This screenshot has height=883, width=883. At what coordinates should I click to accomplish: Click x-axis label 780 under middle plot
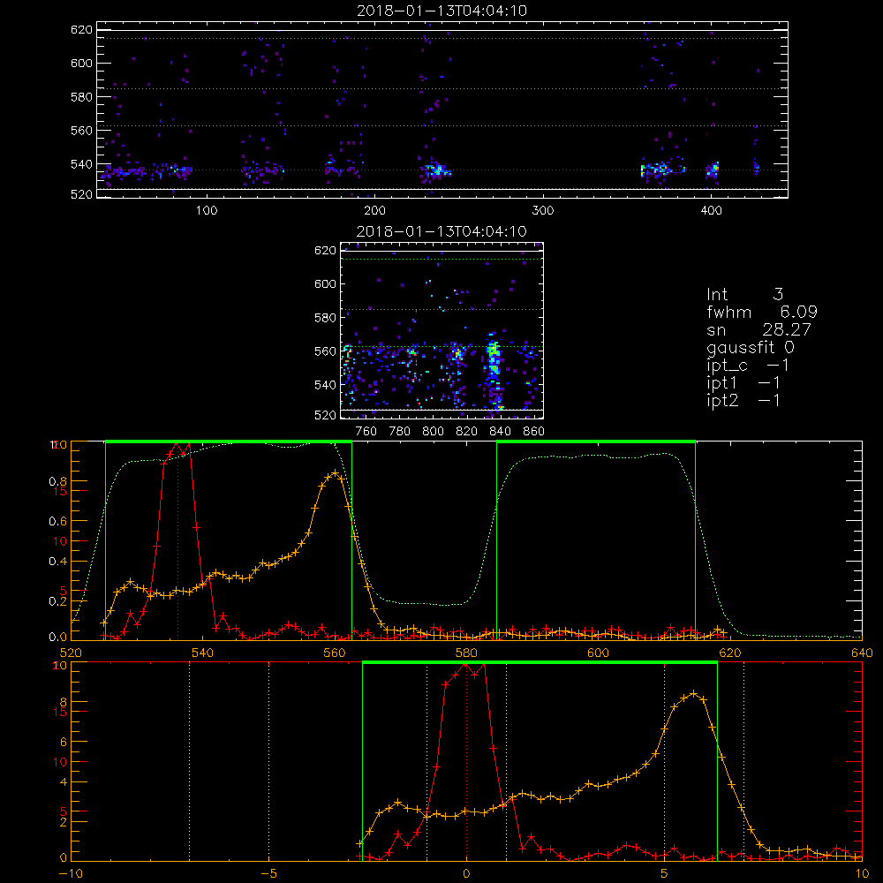coord(400,432)
